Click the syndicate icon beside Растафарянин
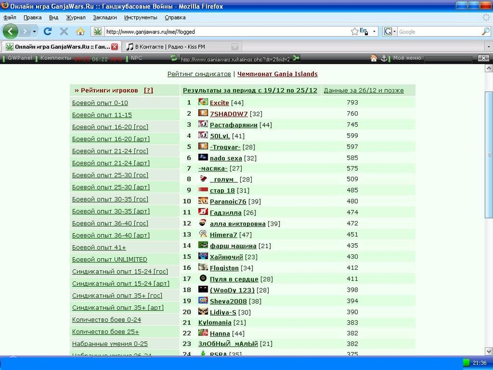This screenshot has width=493, height=370. pos(203,124)
